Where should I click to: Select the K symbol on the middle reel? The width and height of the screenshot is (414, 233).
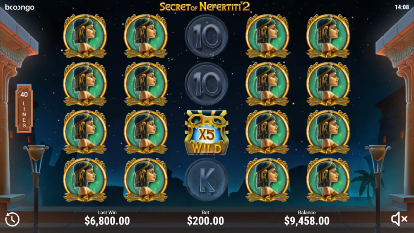pyautogui.click(x=207, y=180)
